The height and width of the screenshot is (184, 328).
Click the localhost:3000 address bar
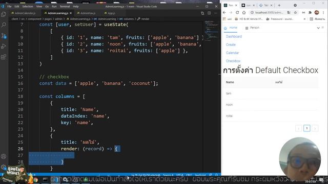coord(269,12)
